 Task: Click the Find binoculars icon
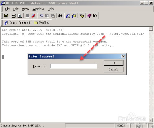pyautogui.click(x=60, y=16)
